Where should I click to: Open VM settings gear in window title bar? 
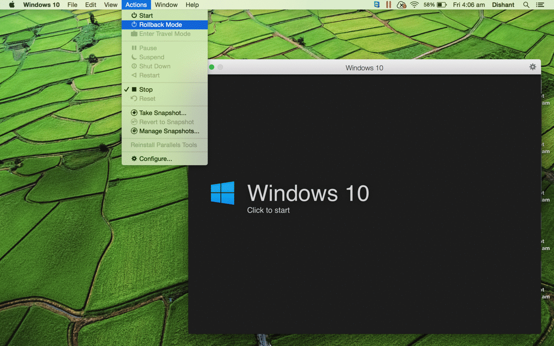click(533, 67)
